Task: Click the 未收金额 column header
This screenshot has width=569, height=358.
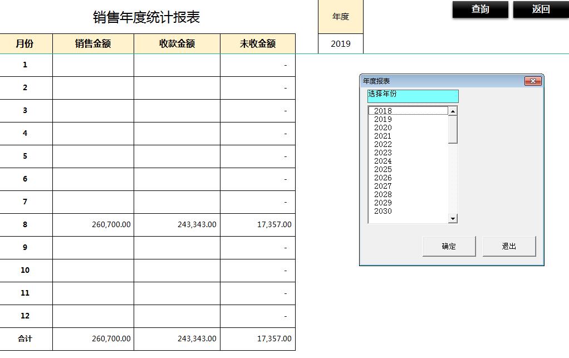Action: click(257, 43)
